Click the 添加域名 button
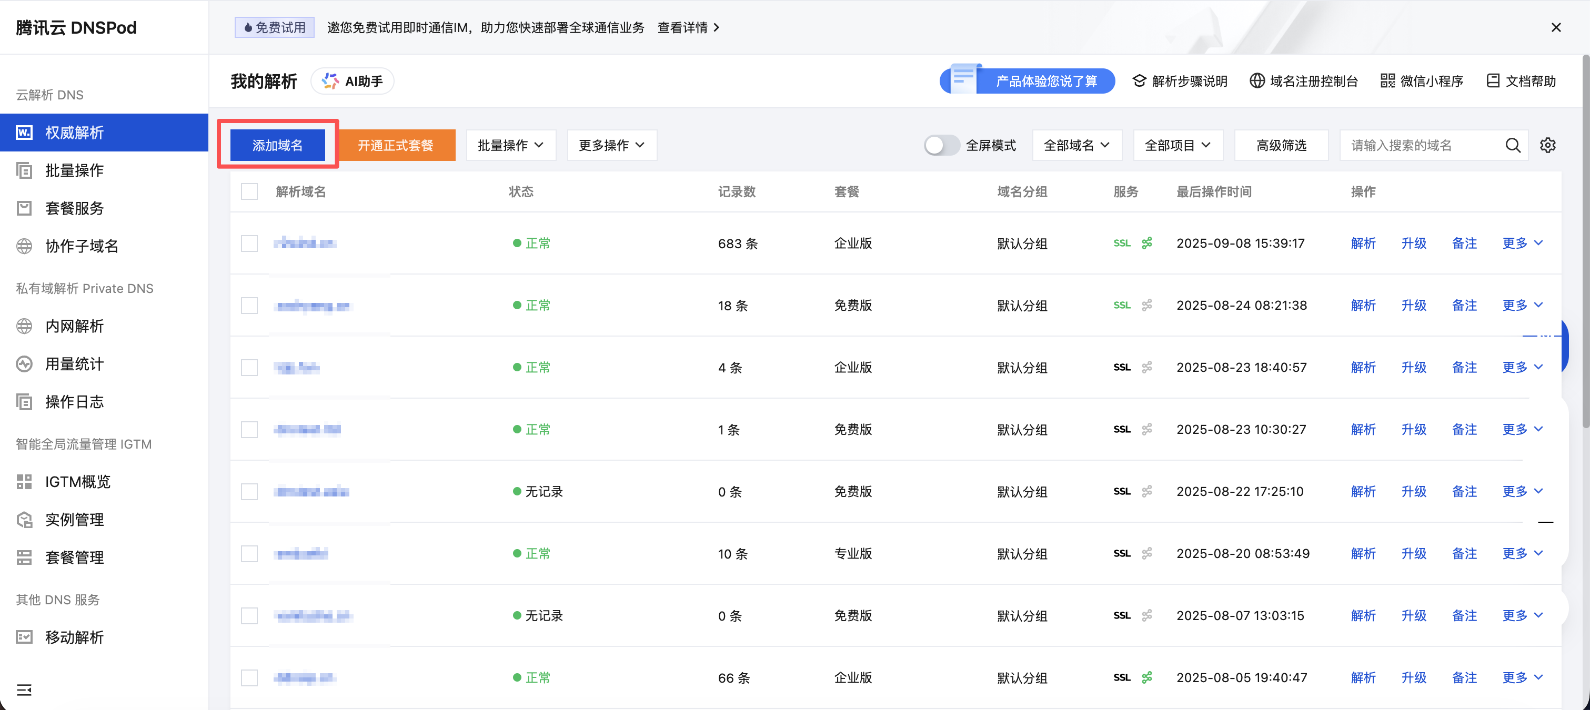Viewport: 1590px width, 710px height. 277,146
